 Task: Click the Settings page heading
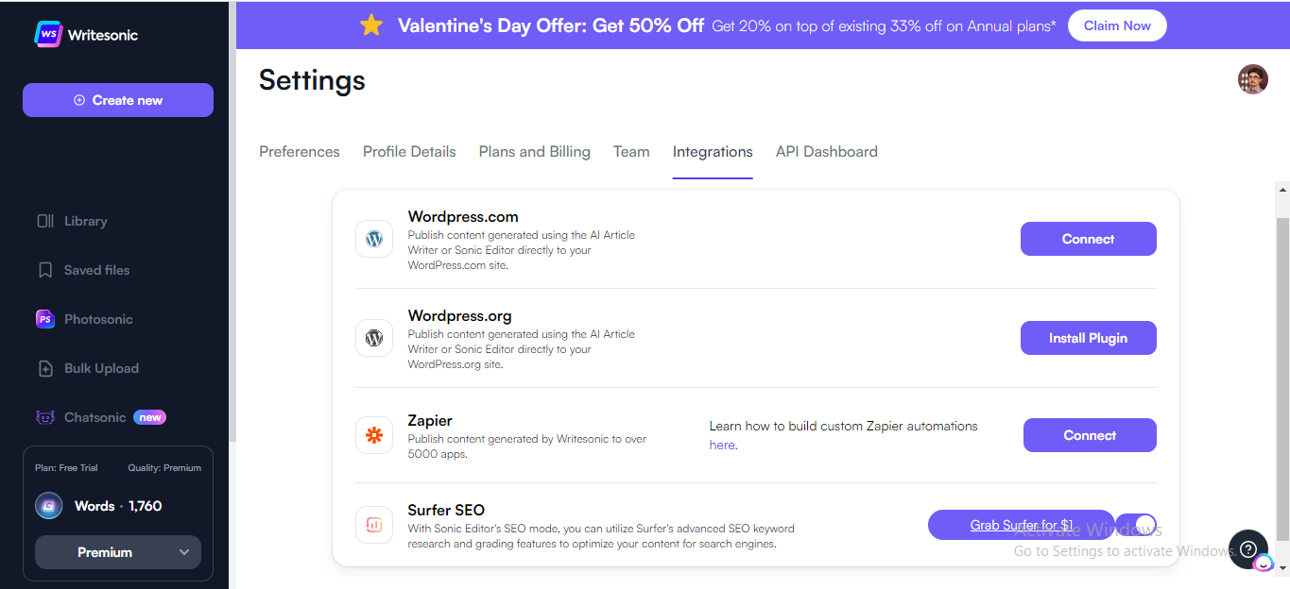(x=312, y=80)
